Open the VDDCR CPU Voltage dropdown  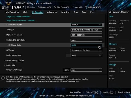pos(86,70)
